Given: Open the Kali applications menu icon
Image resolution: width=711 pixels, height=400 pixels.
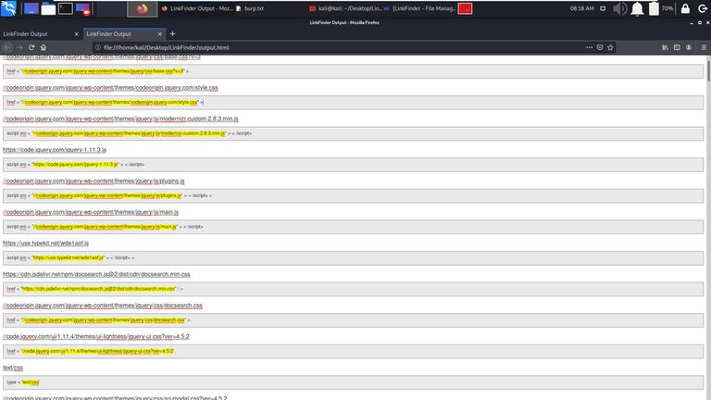Looking at the screenshot, I should point(8,8).
